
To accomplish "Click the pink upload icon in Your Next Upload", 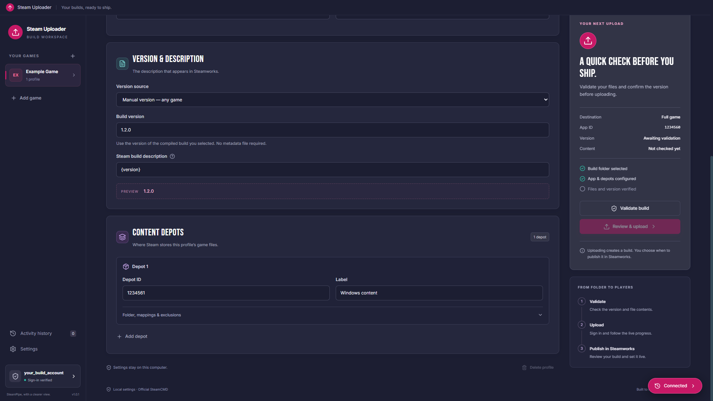I will (588, 40).
